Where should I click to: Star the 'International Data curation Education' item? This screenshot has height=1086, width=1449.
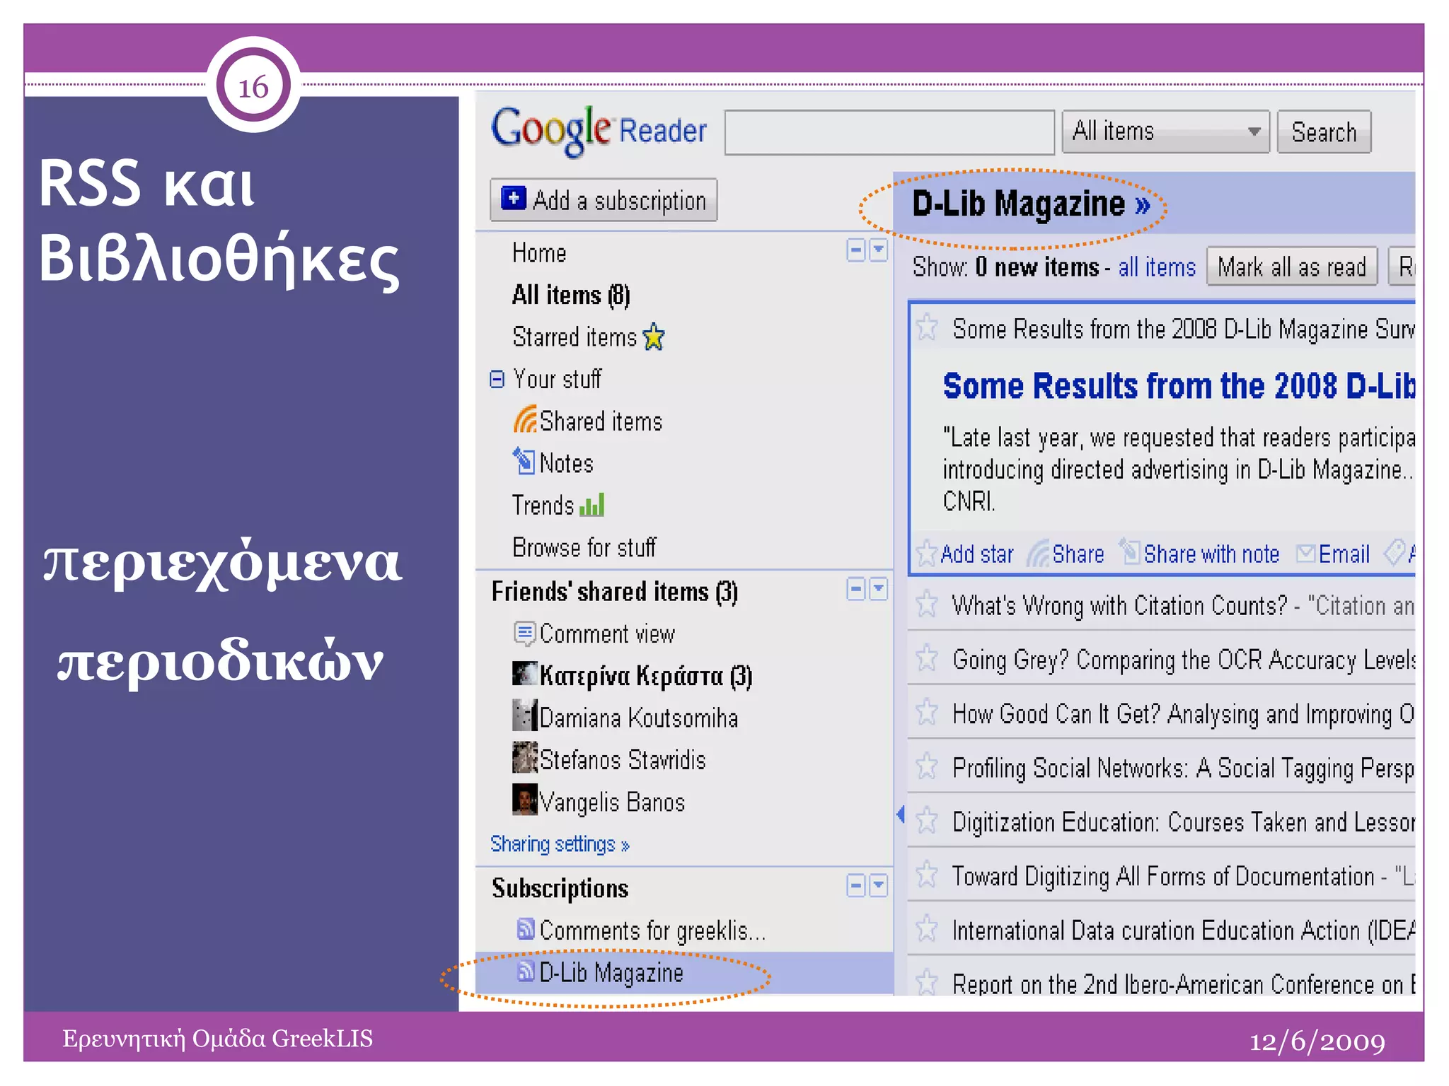[x=927, y=929]
